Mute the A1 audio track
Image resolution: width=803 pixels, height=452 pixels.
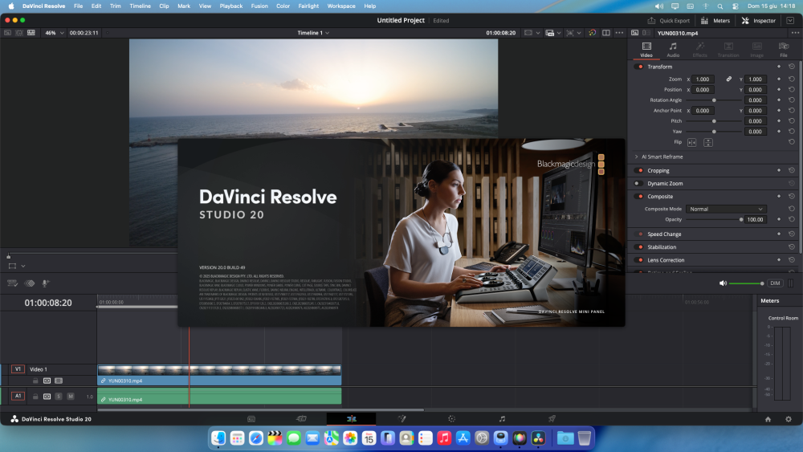point(70,397)
